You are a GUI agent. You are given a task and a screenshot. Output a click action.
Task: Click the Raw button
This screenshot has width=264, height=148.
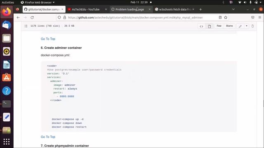click(219, 26)
